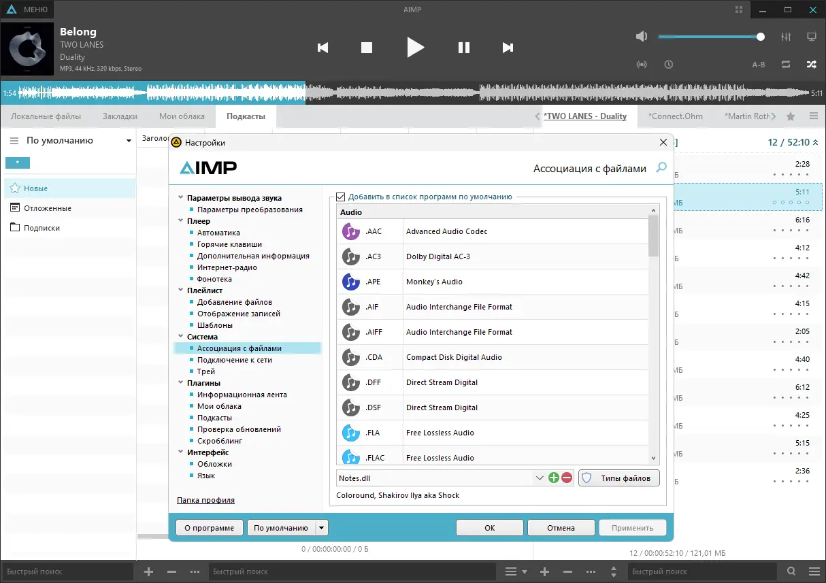Stop playback with the square button

click(367, 48)
